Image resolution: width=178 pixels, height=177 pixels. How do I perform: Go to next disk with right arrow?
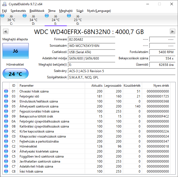point(172,32)
